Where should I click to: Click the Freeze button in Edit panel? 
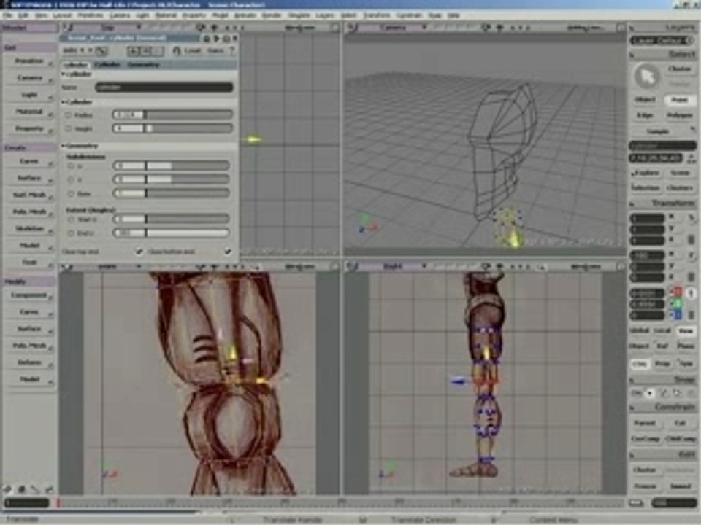[x=645, y=486]
